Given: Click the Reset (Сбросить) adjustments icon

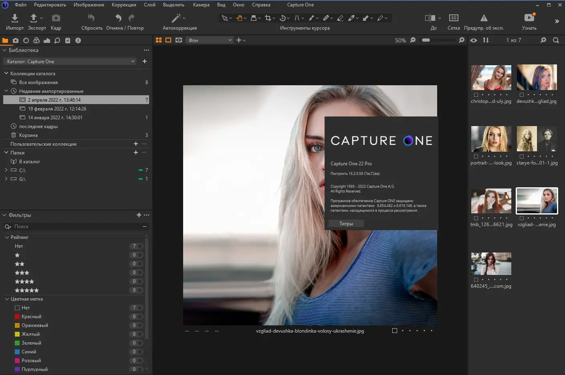Looking at the screenshot, I should (91, 18).
